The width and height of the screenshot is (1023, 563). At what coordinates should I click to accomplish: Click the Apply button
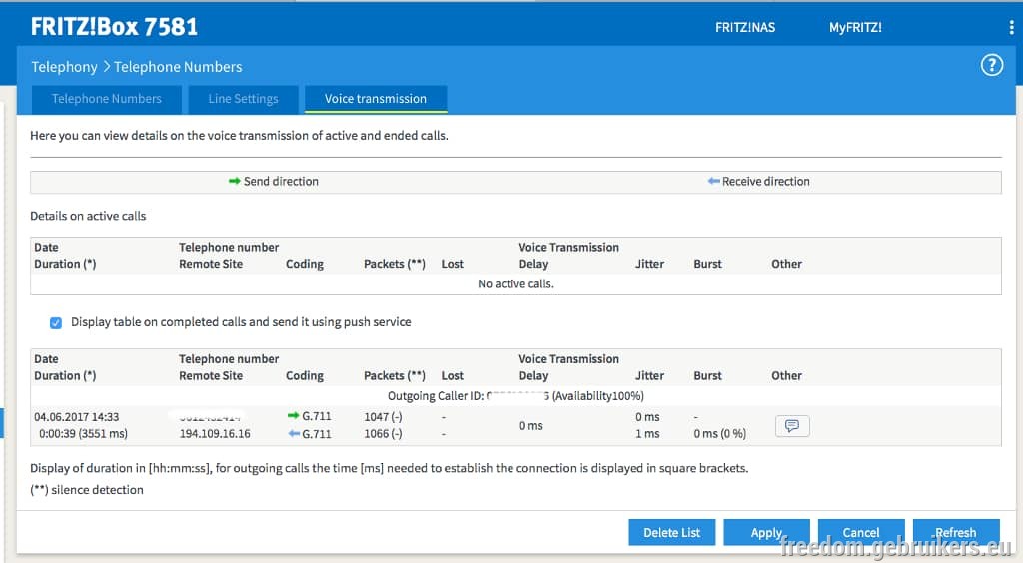point(766,532)
